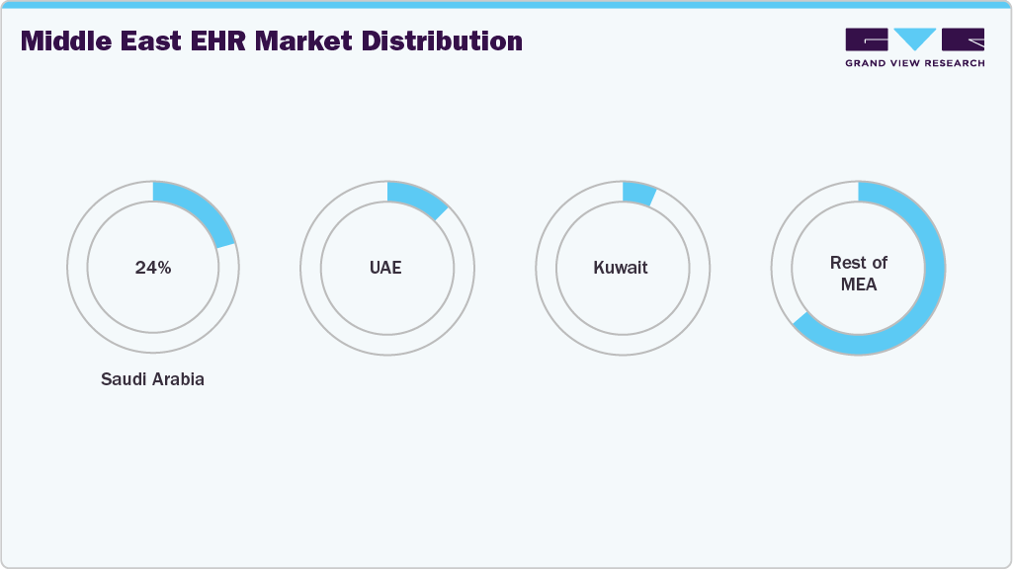Click the UAE center label
This screenshot has height=569, width=1013.
(386, 267)
